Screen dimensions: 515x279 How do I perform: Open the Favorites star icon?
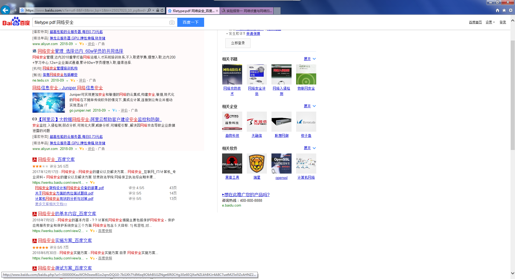pyautogui.click(x=504, y=10)
